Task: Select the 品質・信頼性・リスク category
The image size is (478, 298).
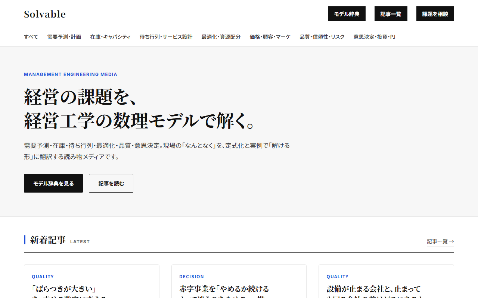Action: pyautogui.click(x=322, y=37)
